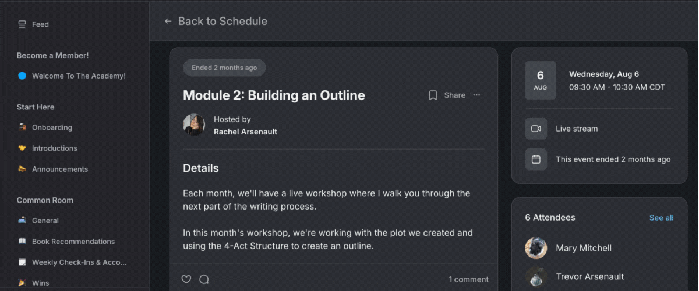Screen dimensions: 699x291
Task: Go to Welcome To The Academy!
Action: click(x=78, y=76)
